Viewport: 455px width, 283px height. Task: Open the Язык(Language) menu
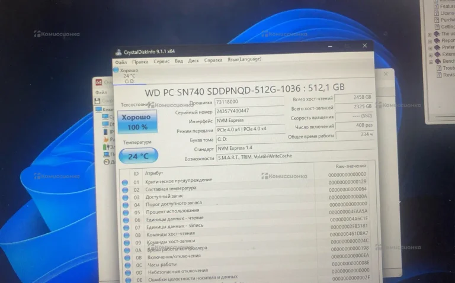[x=244, y=59]
